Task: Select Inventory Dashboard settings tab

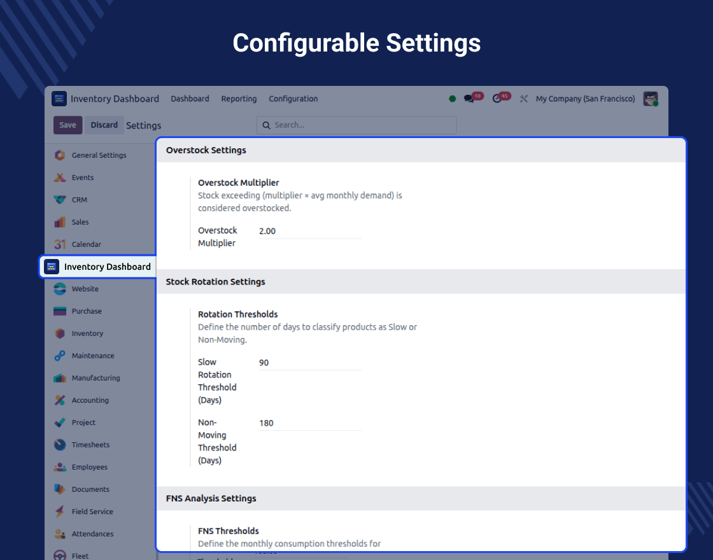Action: (x=98, y=267)
